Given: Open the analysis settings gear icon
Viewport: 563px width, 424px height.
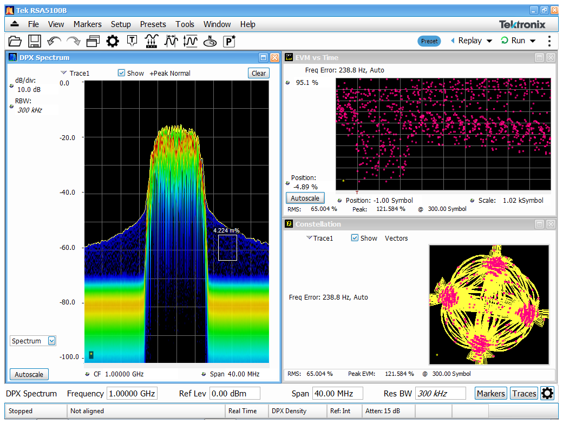Looking at the screenshot, I should tap(112, 41).
